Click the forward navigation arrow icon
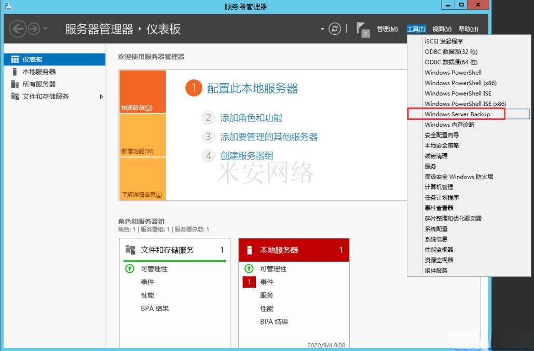 34,29
